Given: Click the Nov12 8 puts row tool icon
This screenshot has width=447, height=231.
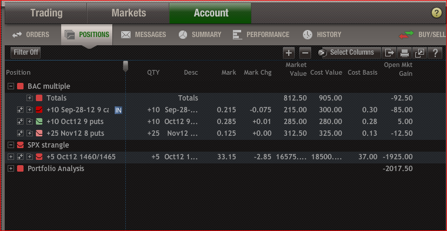Looking at the screenshot, I should [x=20, y=133].
